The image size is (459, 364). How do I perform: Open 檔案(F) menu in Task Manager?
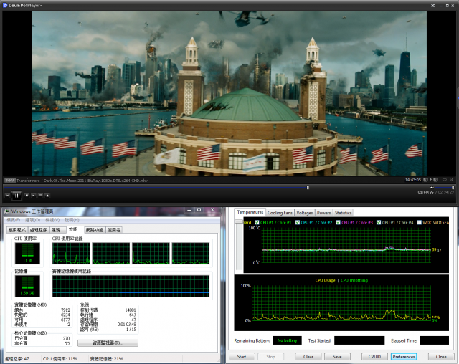point(13,220)
